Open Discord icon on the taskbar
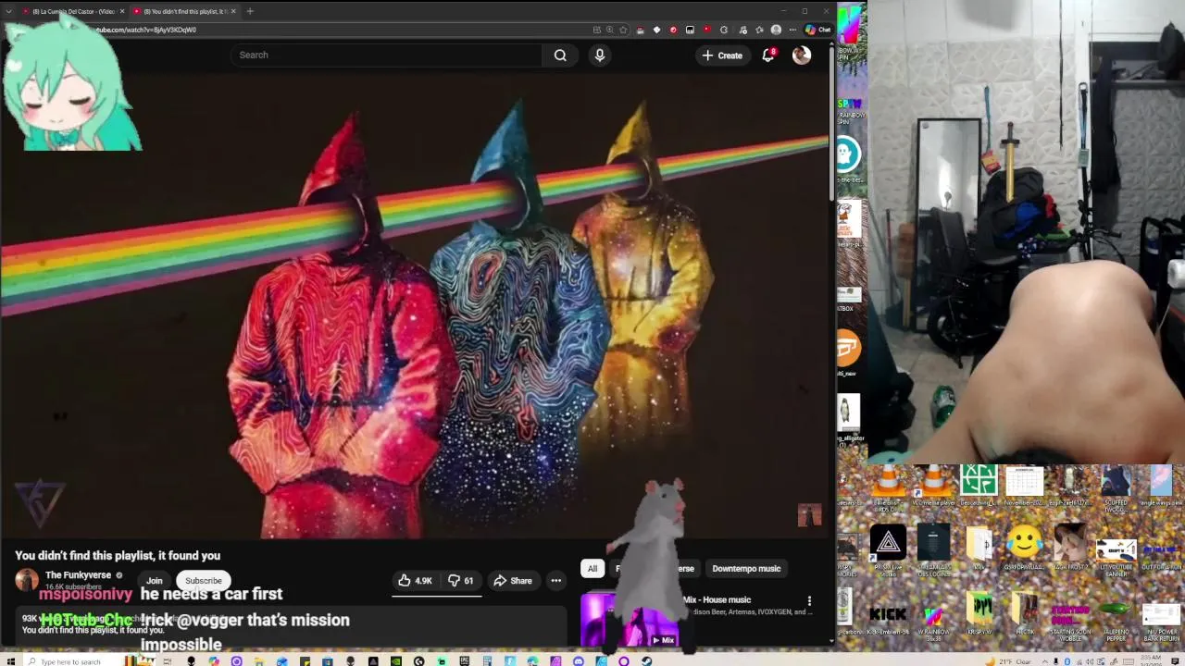 point(579,661)
